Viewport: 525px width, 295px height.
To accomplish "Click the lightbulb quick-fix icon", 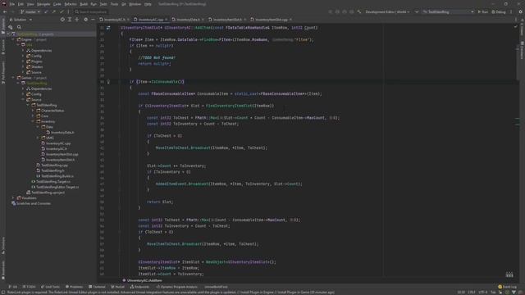I will 108,82.
